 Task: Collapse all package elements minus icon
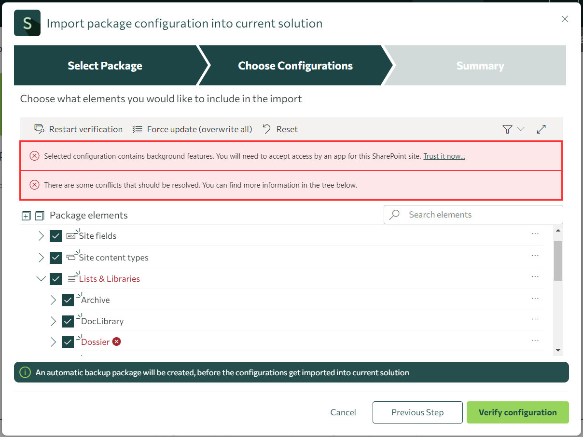click(40, 216)
